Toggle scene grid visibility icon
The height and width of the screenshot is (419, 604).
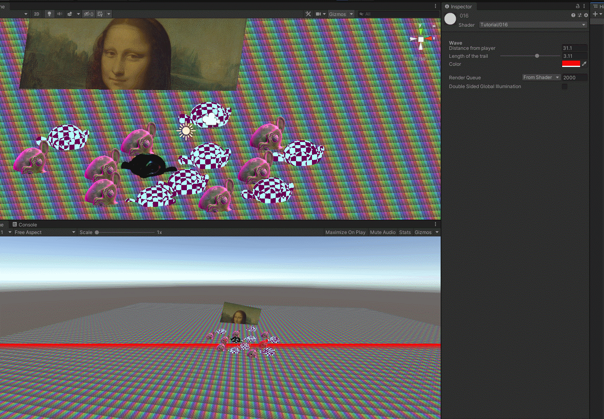coord(100,14)
